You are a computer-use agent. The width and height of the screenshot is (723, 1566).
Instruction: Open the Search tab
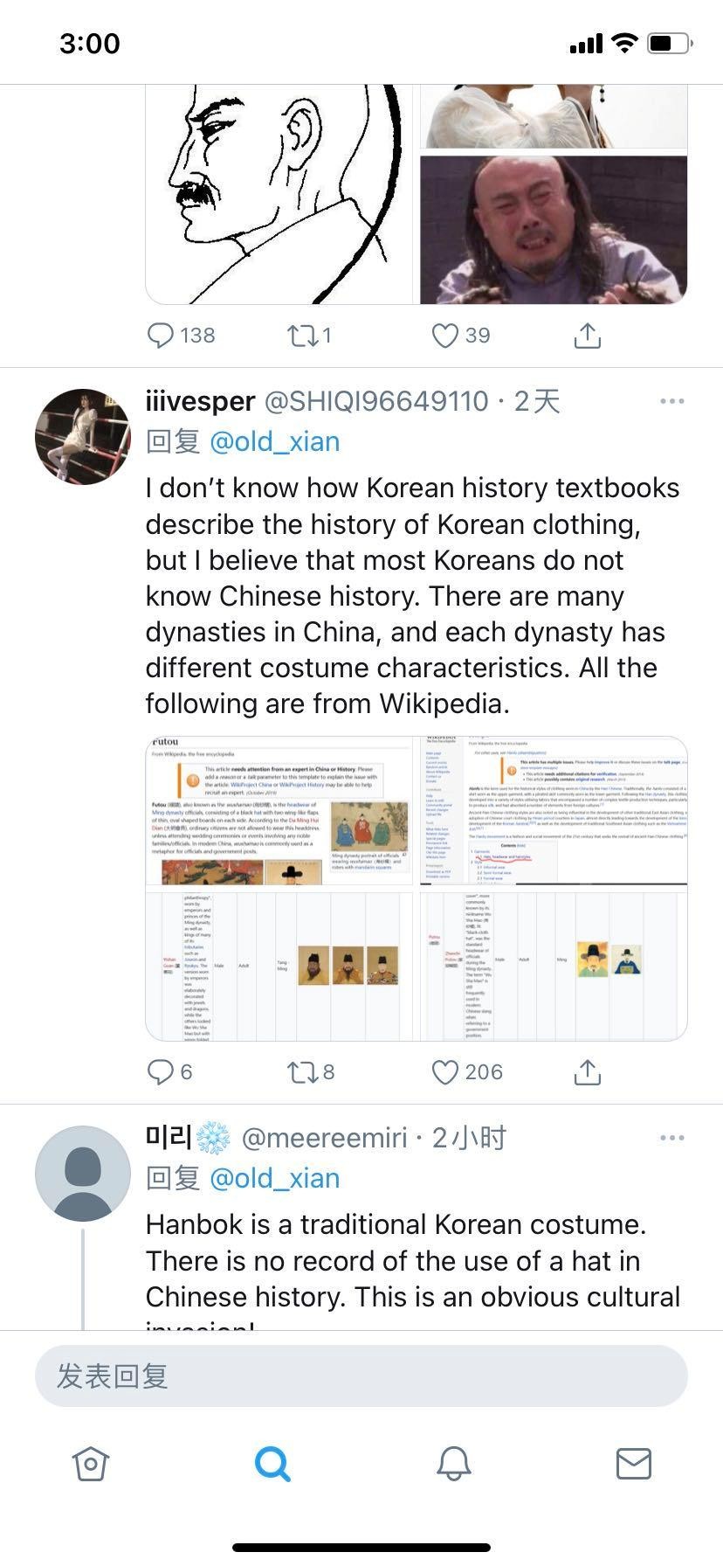click(x=272, y=1463)
